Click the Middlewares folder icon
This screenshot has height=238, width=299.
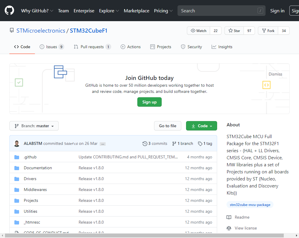(17, 190)
